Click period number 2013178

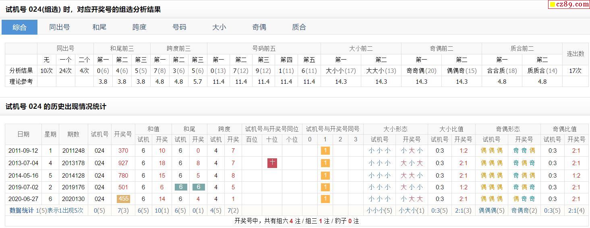pos(73,163)
